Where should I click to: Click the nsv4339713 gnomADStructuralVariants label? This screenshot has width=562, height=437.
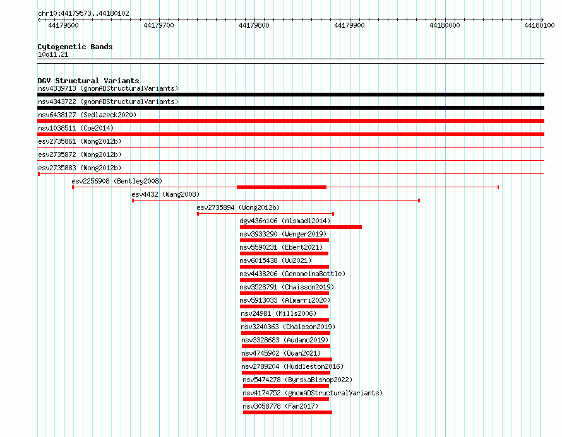108,88
